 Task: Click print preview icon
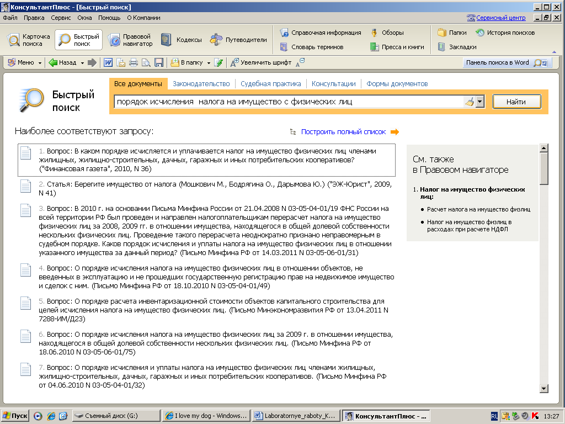coord(146,62)
